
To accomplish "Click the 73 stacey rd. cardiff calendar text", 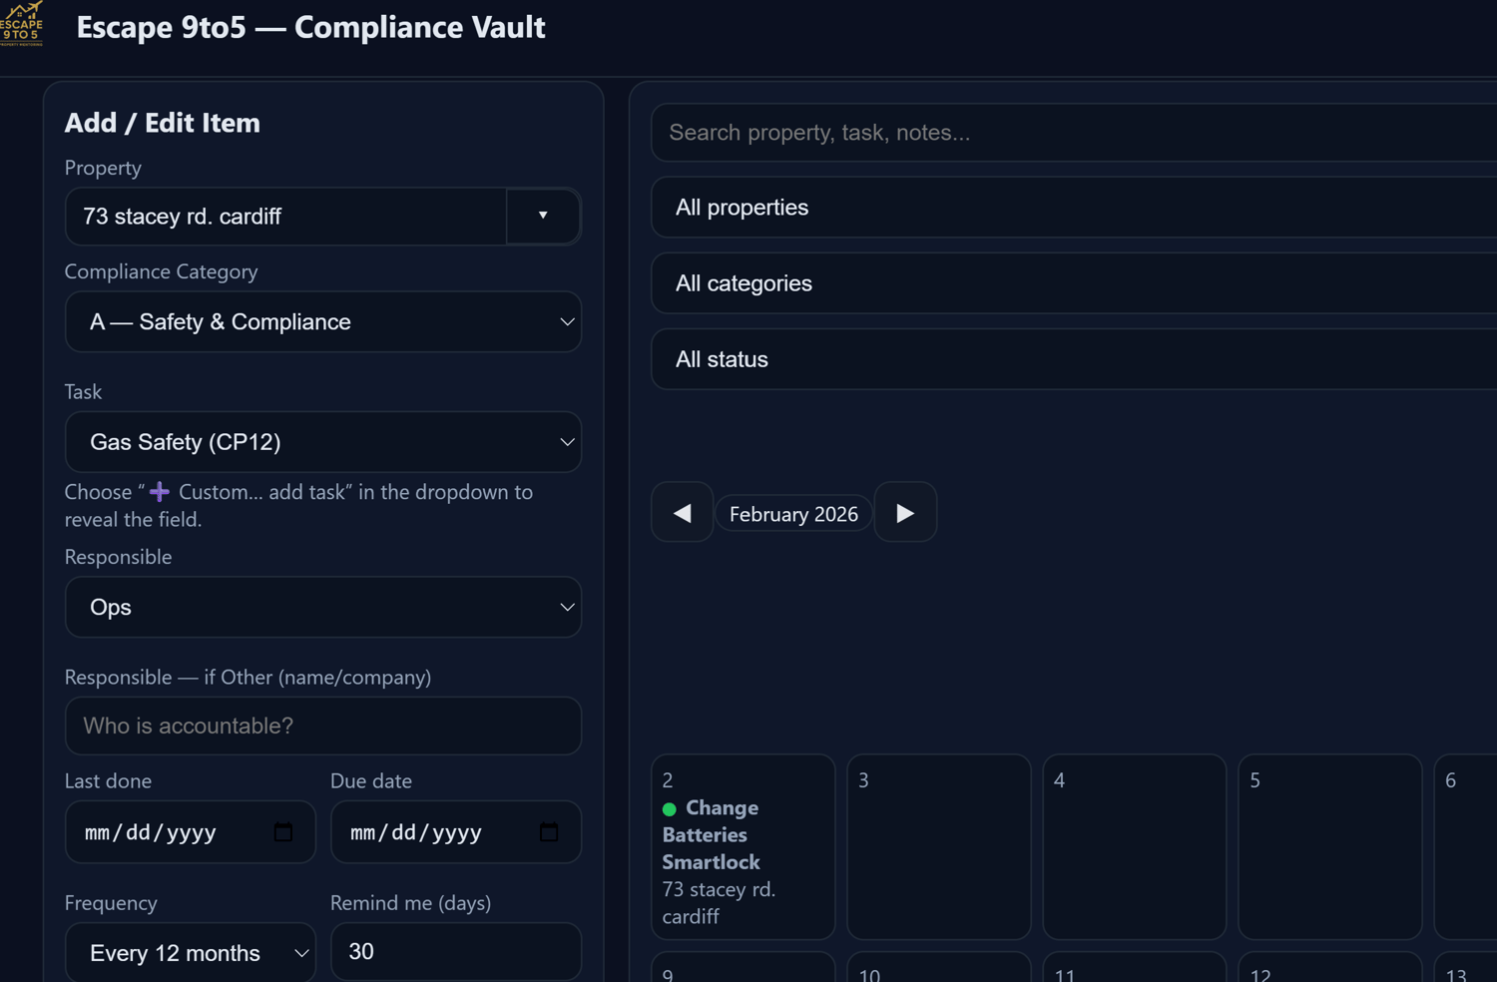I will [719, 902].
